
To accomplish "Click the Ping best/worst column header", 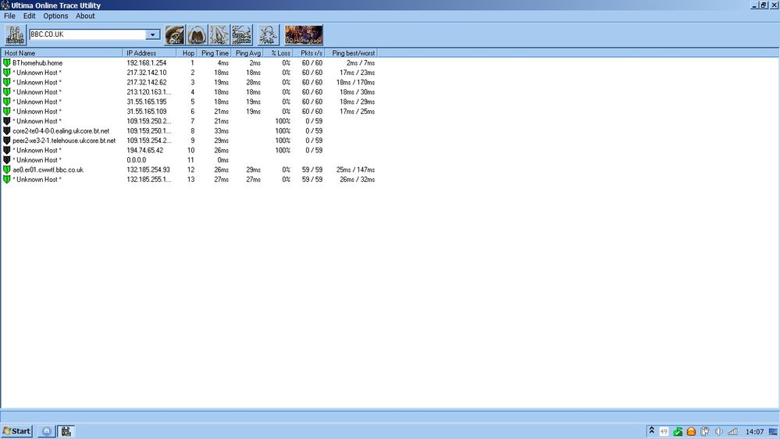I will point(351,53).
